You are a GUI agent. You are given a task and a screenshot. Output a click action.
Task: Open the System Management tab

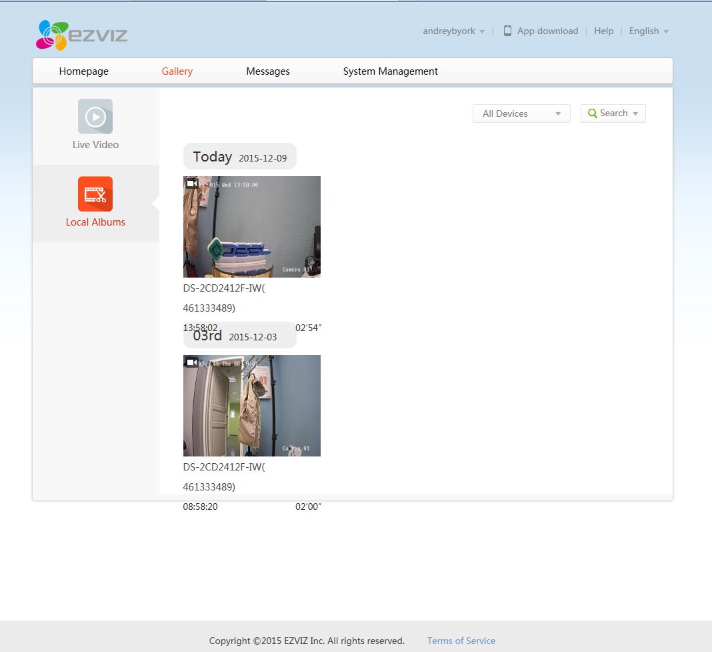tap(390, 71)
